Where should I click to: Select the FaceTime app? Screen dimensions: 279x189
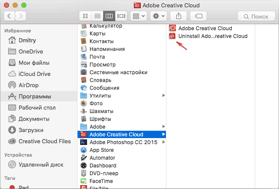(122, 181)
